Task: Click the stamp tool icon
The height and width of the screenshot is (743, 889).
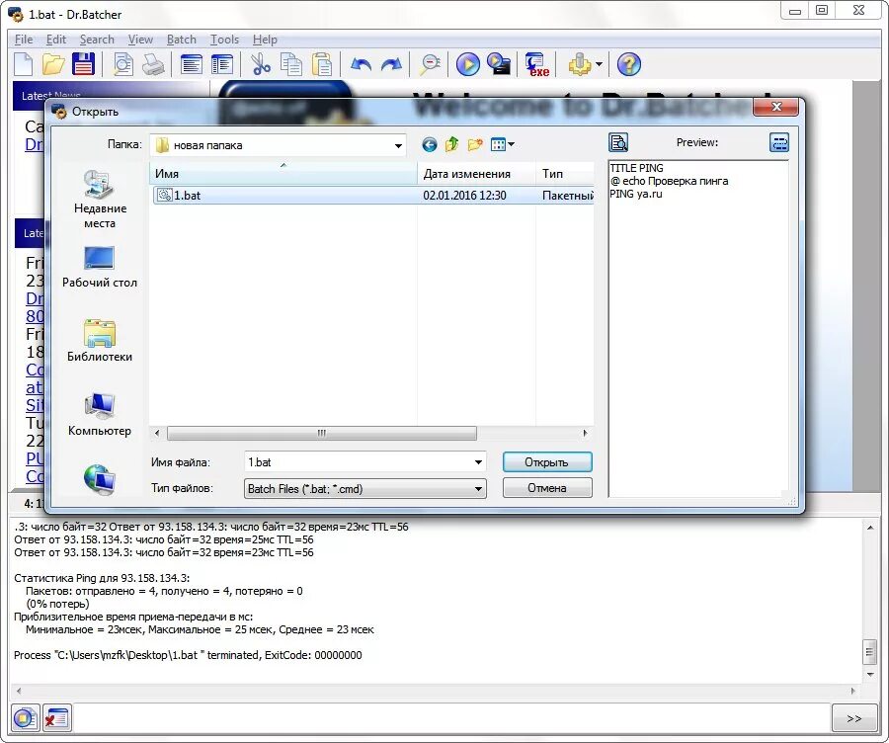Action: pyautogui.click(x=580, y=64)
